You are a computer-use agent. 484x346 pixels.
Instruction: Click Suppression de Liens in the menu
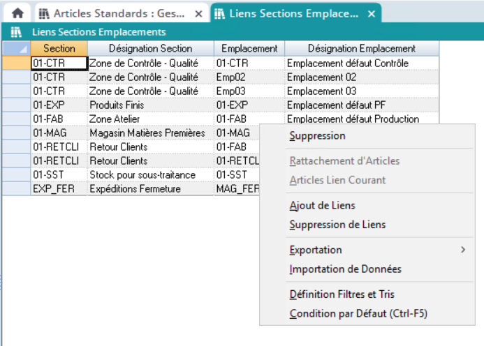pyautogui.click(x=337, y=225)
